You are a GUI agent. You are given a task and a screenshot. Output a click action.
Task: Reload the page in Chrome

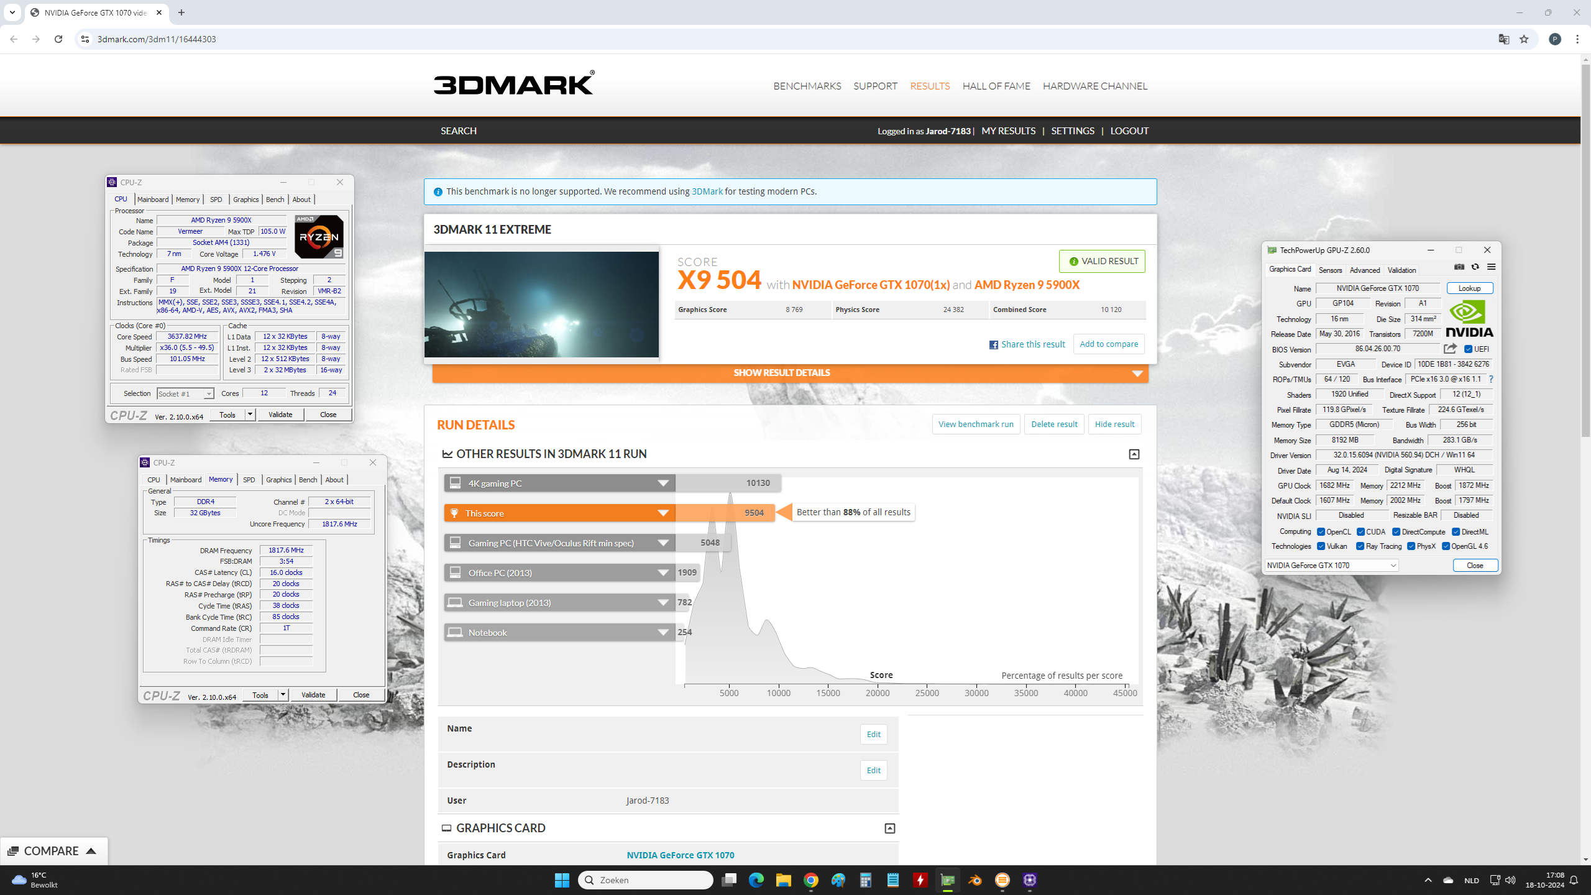58,39
